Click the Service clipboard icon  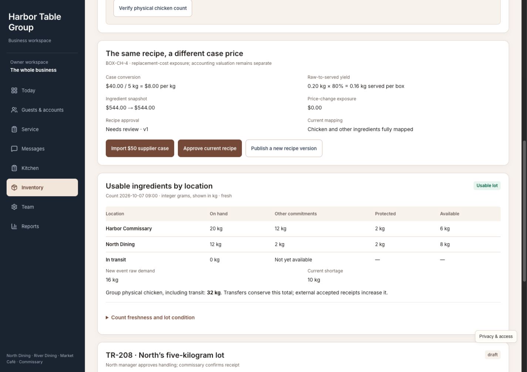pos(14,129)
